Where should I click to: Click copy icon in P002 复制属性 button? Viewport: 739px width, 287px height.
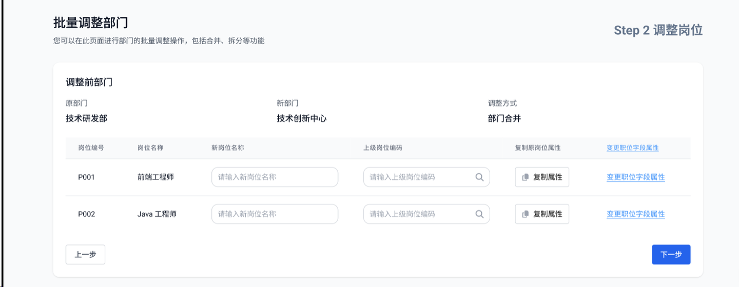click(525, 214)
